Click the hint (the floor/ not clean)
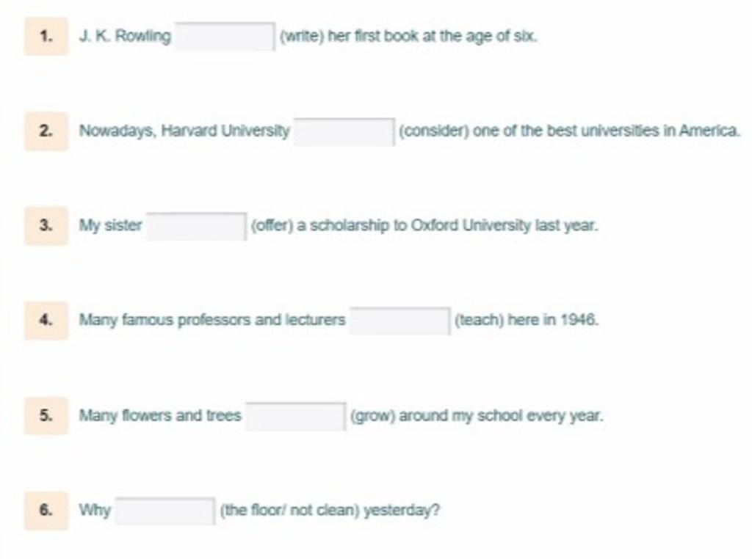 click(289, 510)
